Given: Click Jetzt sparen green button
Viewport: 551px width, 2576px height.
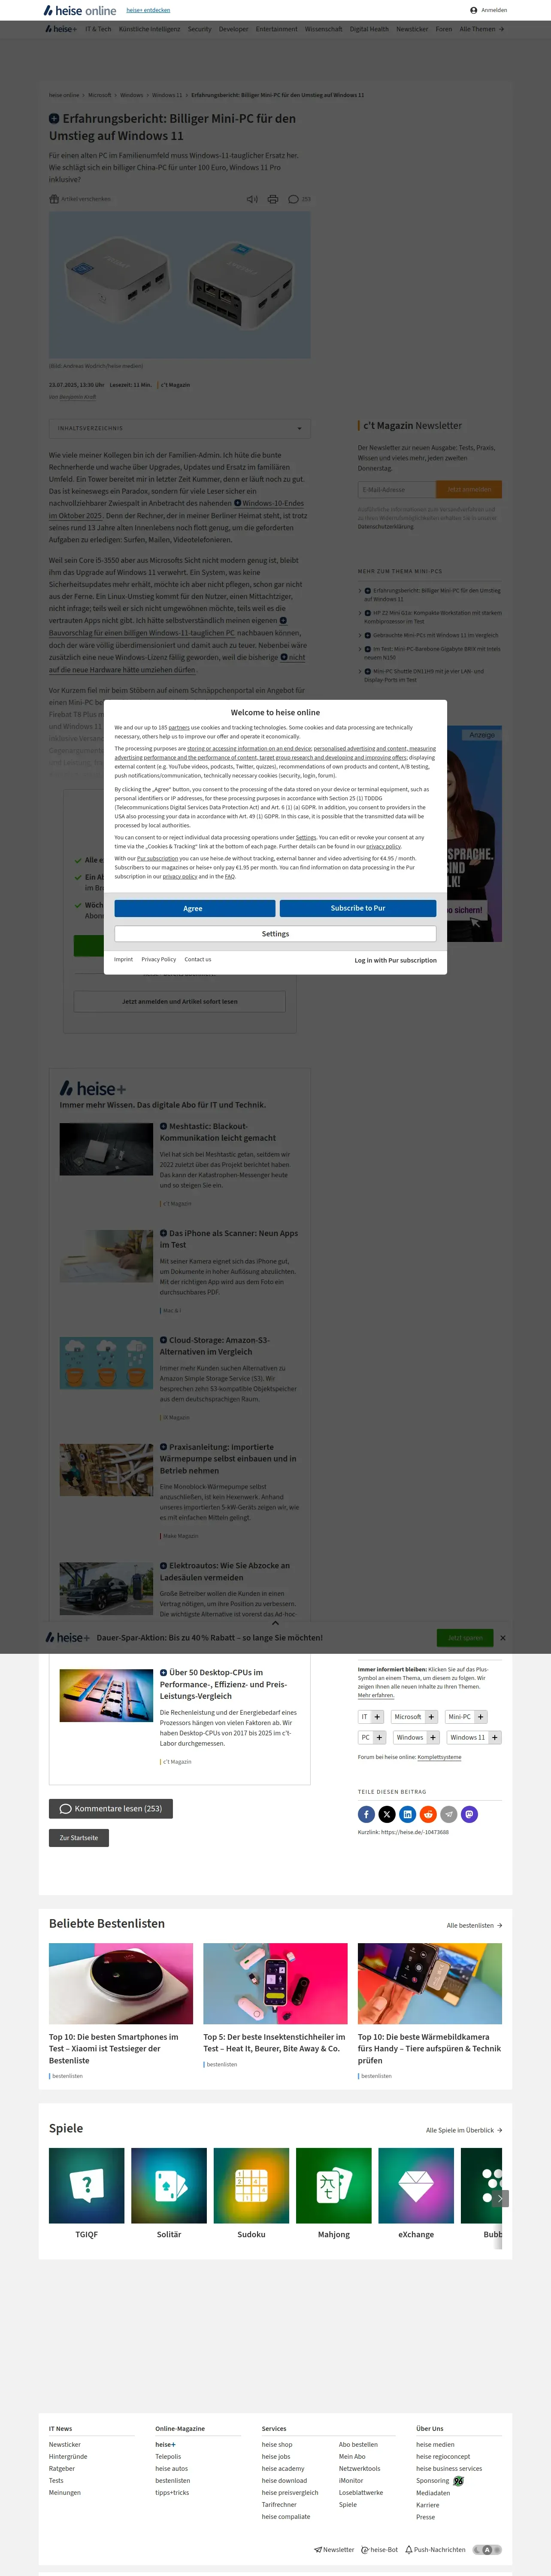Looking at the screenshot, I should point(465,1638).
